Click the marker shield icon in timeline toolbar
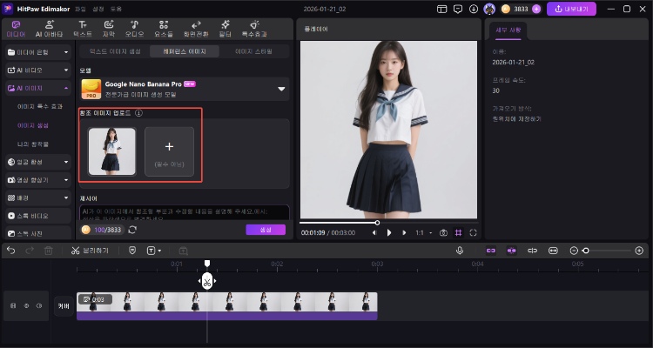653x348 pixels. click(132, 251)
